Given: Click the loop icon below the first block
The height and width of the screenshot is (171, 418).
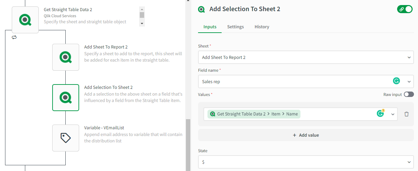Looking at the screenshot, I should tap(14, 37).
